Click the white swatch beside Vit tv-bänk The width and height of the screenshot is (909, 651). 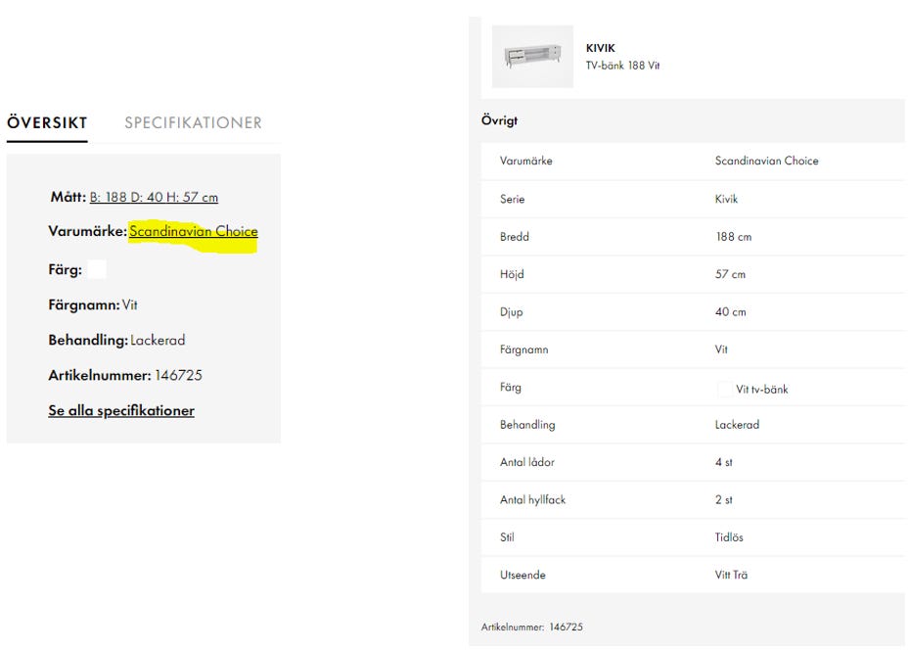point(724,390)
